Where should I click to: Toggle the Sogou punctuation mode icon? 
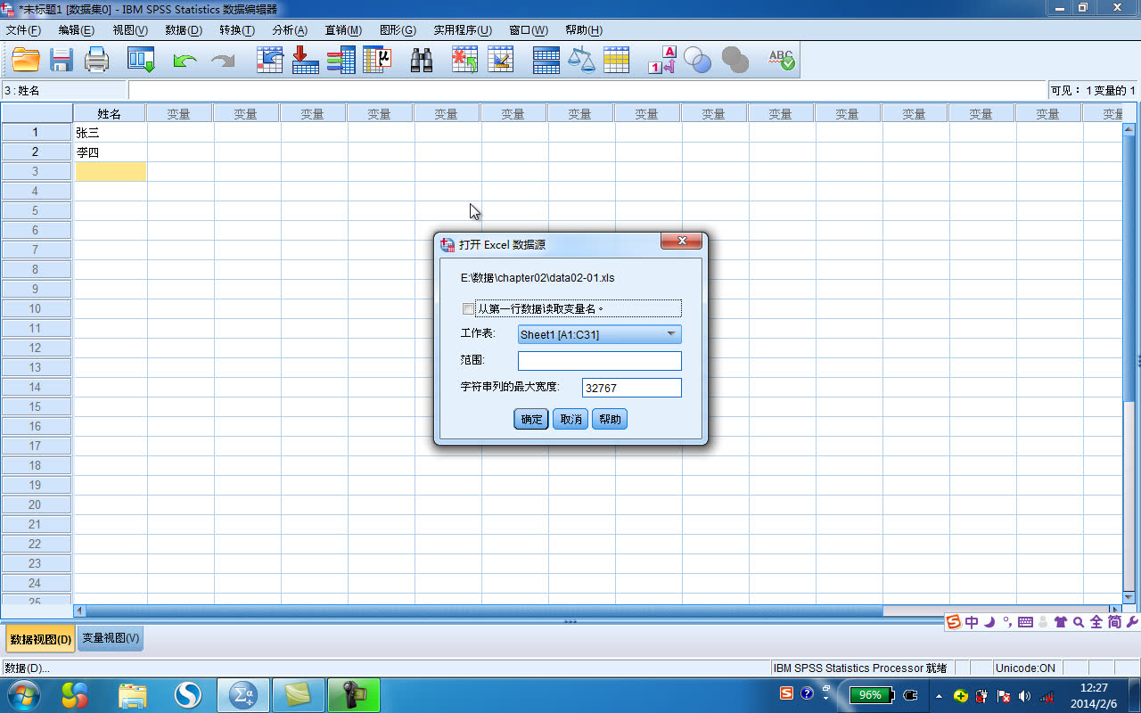(x=1007, y=622)
